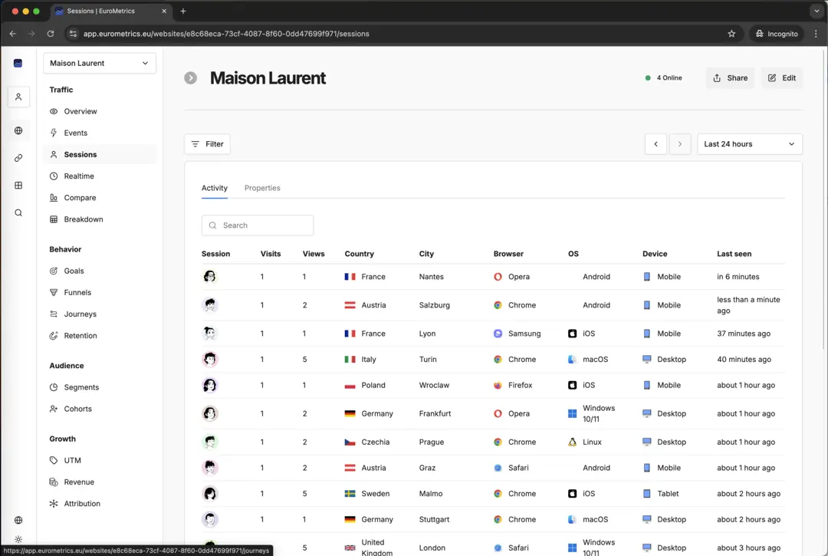Reload the page in the browser
Screen dimensions: 828x556
(x=50, y=34)
